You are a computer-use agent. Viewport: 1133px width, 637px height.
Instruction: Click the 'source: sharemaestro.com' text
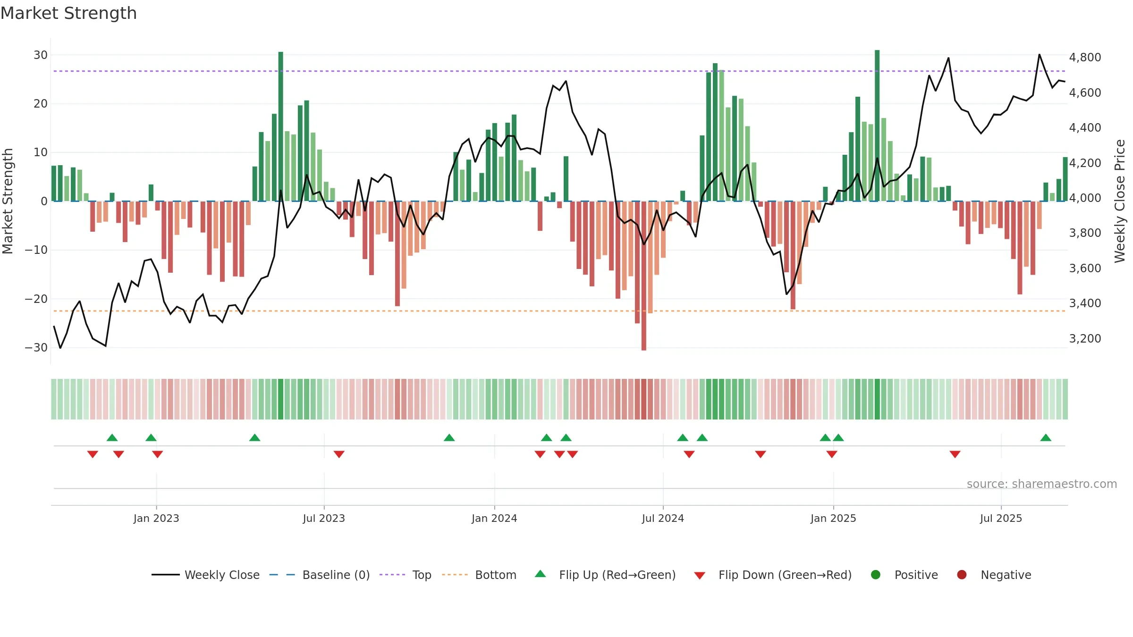pos(1042,484)
